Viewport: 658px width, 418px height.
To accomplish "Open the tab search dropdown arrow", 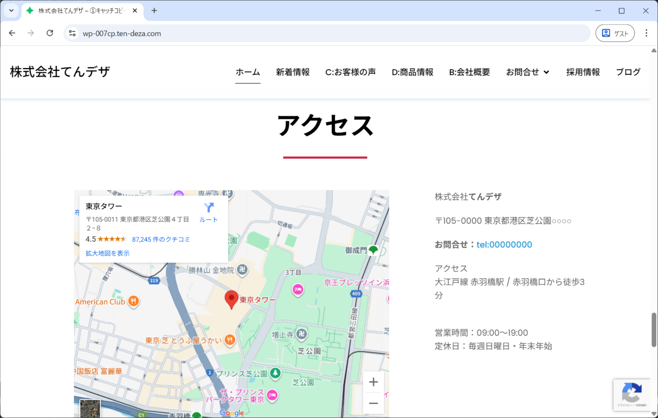I will coord(11,11).
